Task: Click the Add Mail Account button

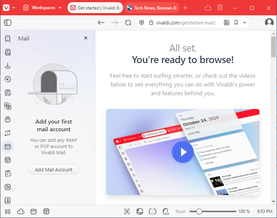Action: [54, 170]
